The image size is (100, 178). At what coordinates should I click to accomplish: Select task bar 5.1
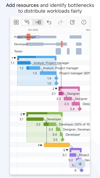(73, 155)
